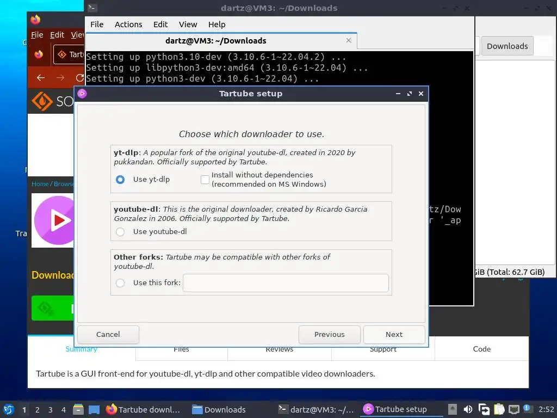Open the Code tab on SourceForge page
Viewport: 557px width, 418px height.
click(x=482, y=349)
